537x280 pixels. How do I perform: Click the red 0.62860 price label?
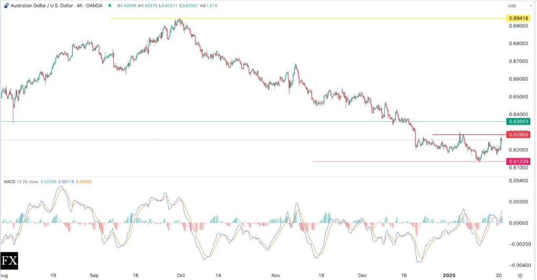518,135
